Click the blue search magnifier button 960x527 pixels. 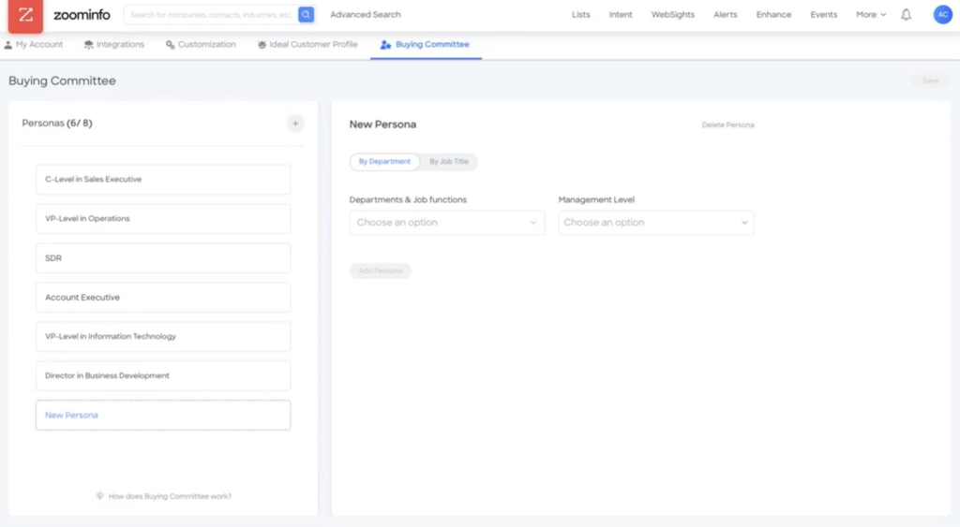pos(307,15)
